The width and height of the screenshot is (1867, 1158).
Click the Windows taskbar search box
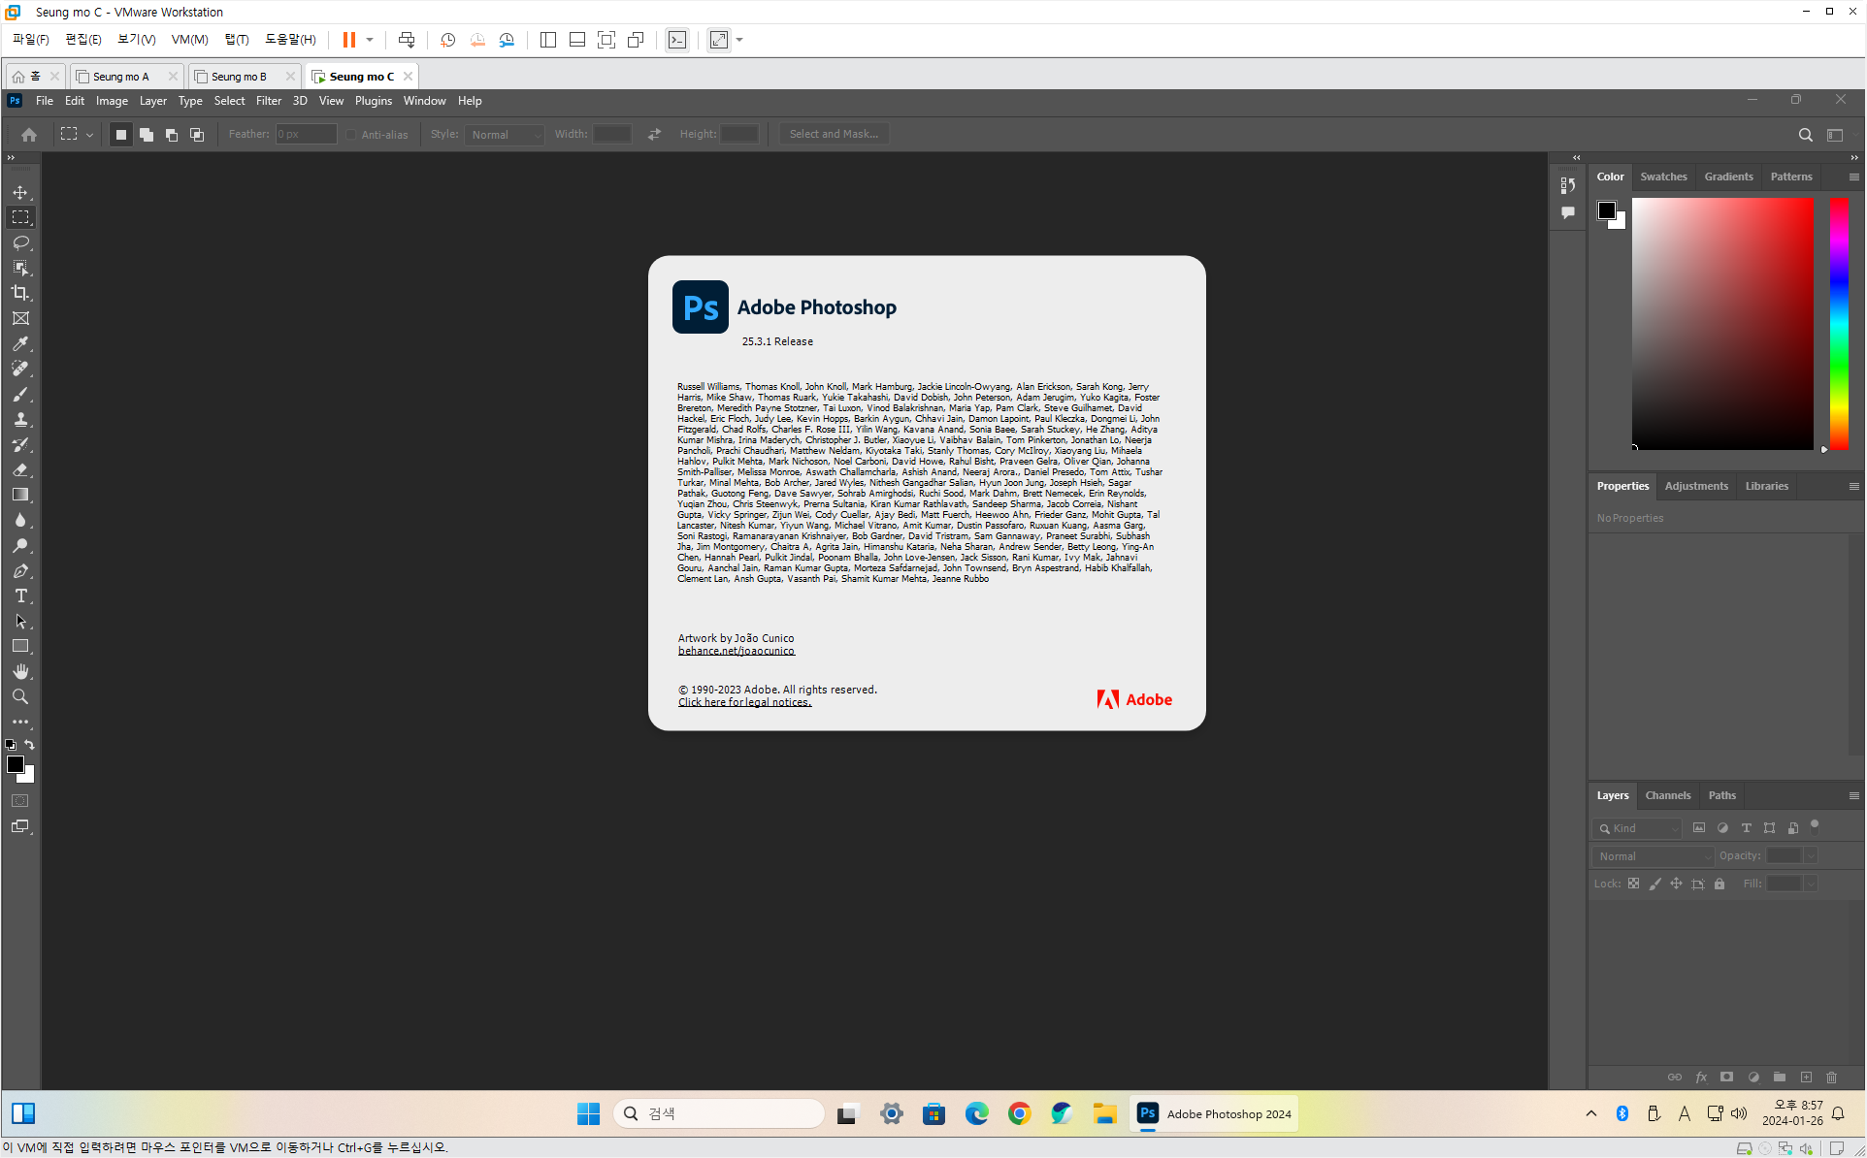click(x=718, y=1113)
